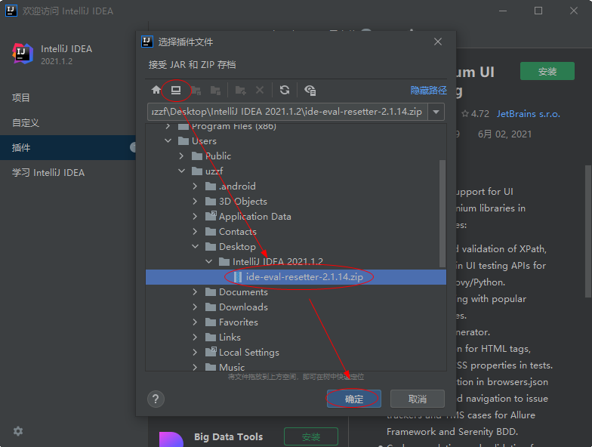
Task: Click the module directory toolbar icon
Action: [x=215, y=91]
